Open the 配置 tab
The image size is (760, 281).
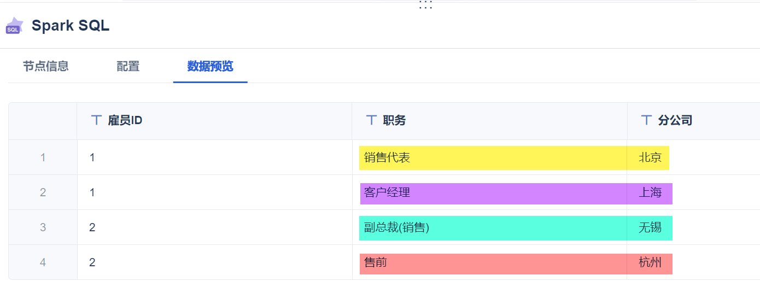coord(128,67)
